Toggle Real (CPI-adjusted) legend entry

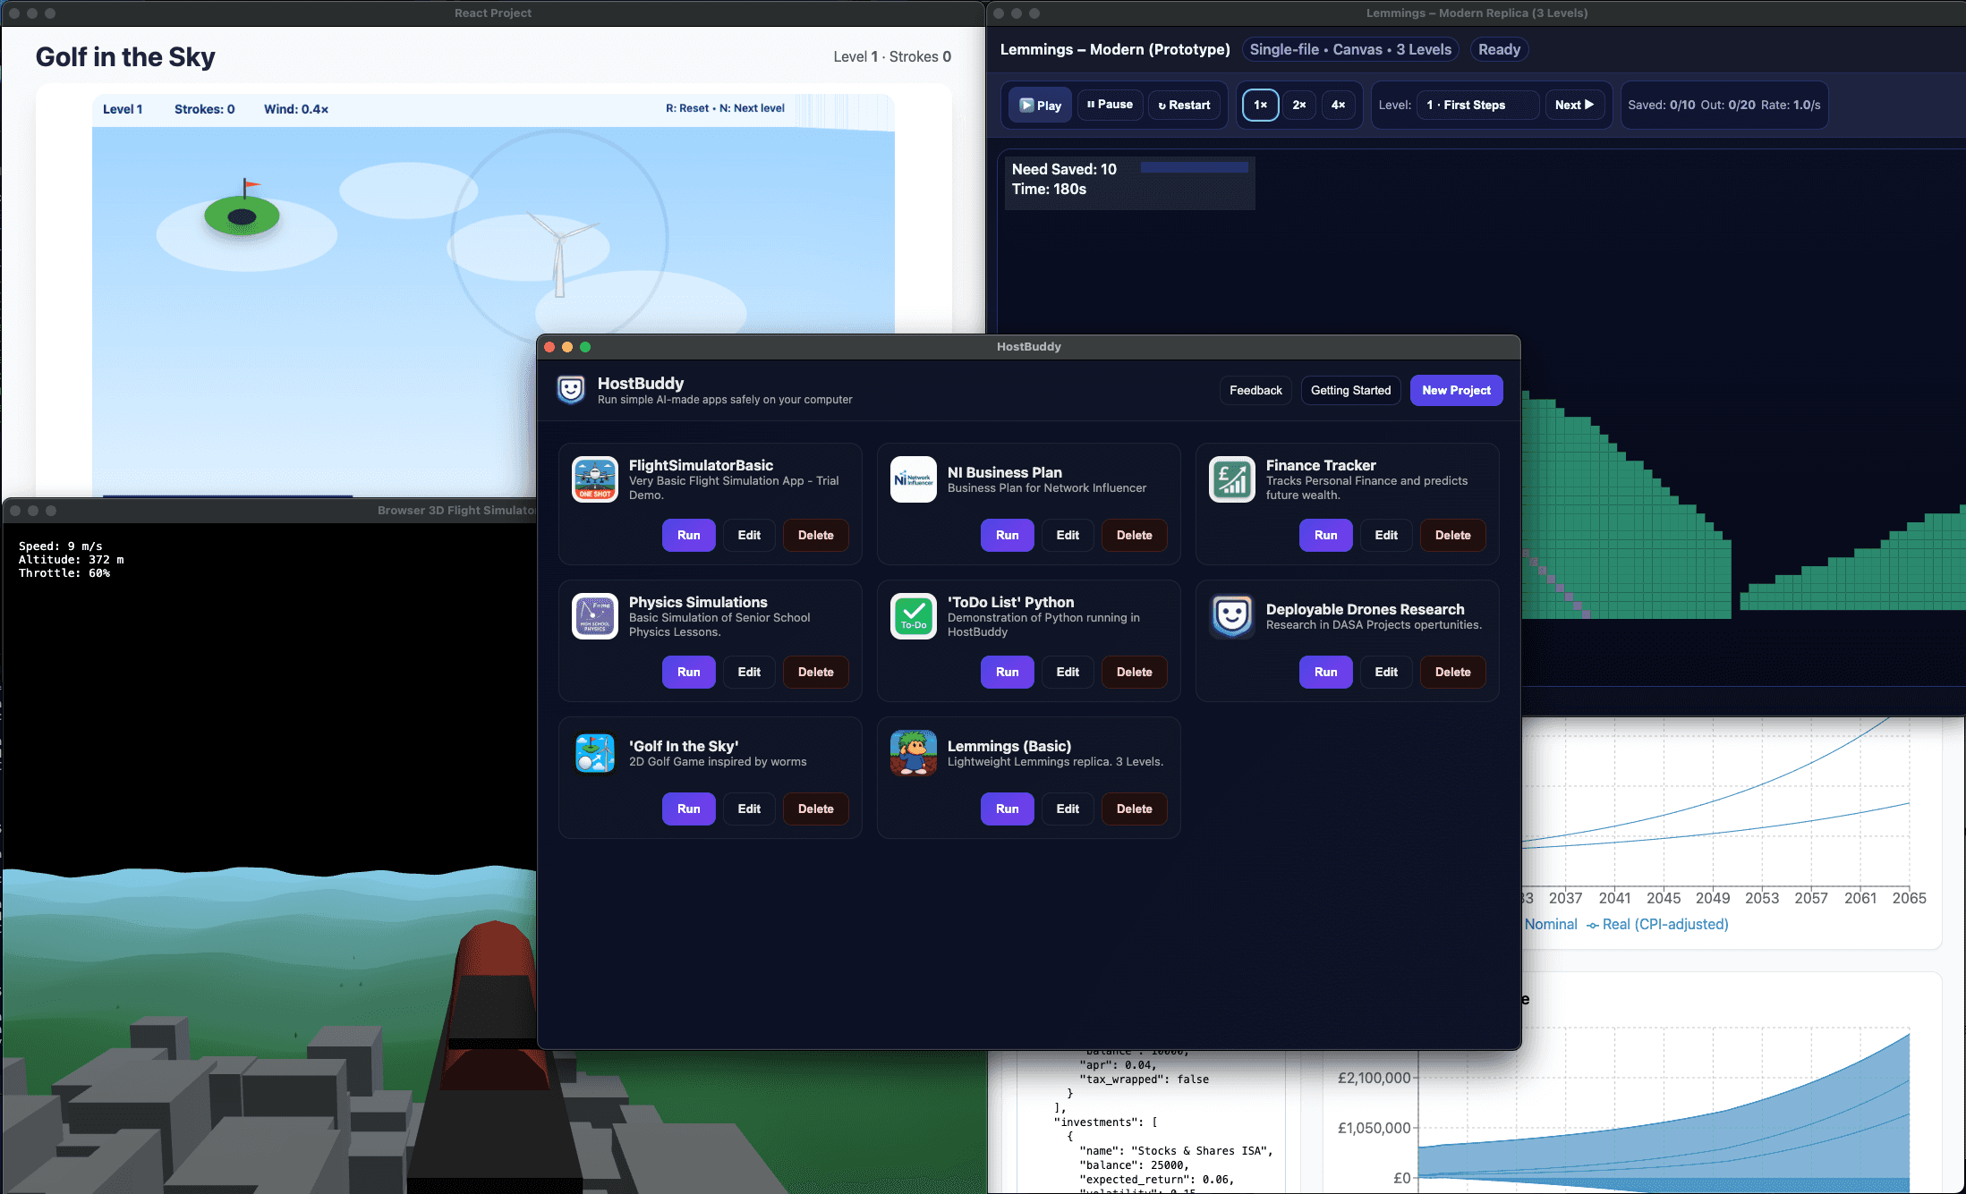1664,924
